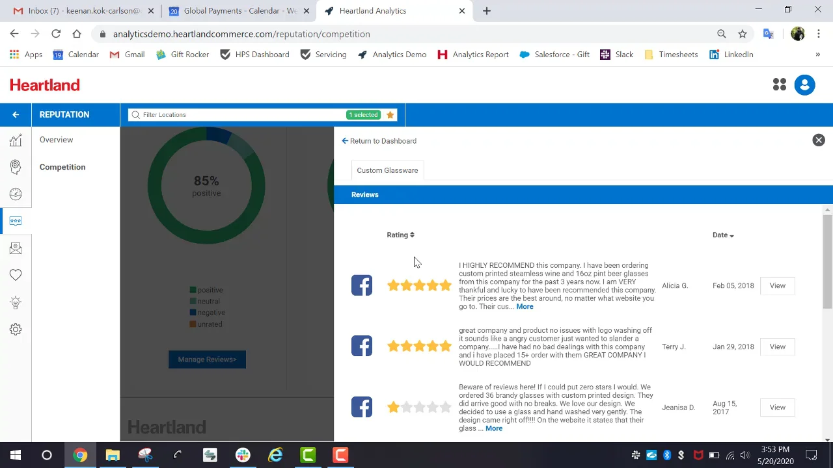This screenshot has height=468, width=833.
Task: Select the reputation reviews sidebar icon
Action: tap(16, 221)
